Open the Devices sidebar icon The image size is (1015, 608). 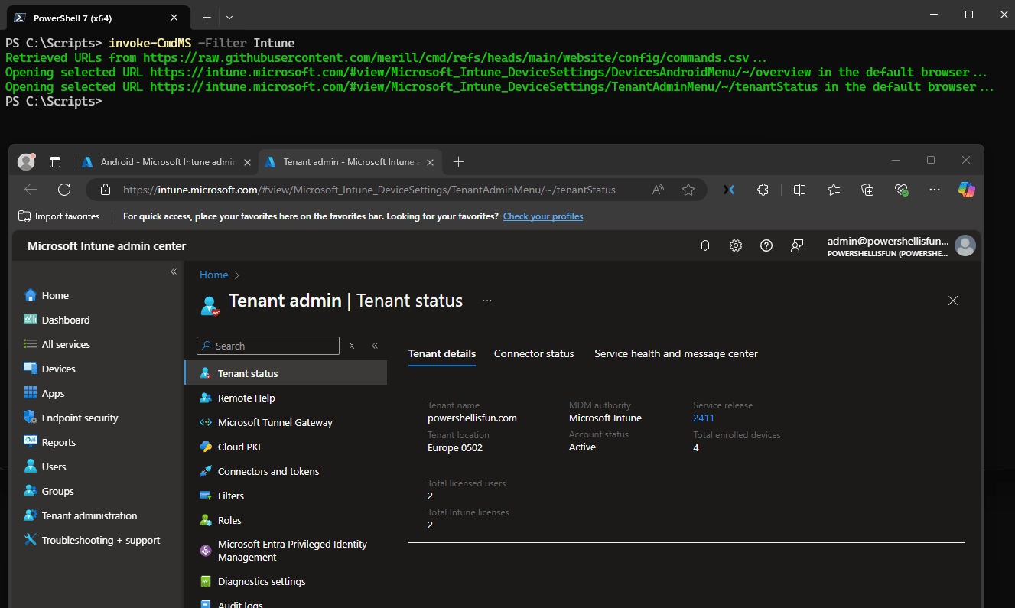click(31, 369)
